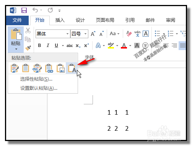Open the font size dropdown arrow
Viewport: 192px width, 146px height.
[x=86, y=34]
